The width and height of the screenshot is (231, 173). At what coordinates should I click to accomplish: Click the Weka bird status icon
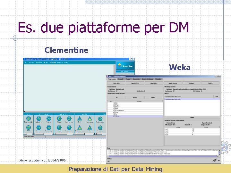point(215,160)
